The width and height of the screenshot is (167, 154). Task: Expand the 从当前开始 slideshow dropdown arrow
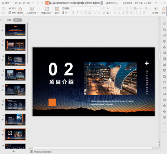(x=37, y=13)
